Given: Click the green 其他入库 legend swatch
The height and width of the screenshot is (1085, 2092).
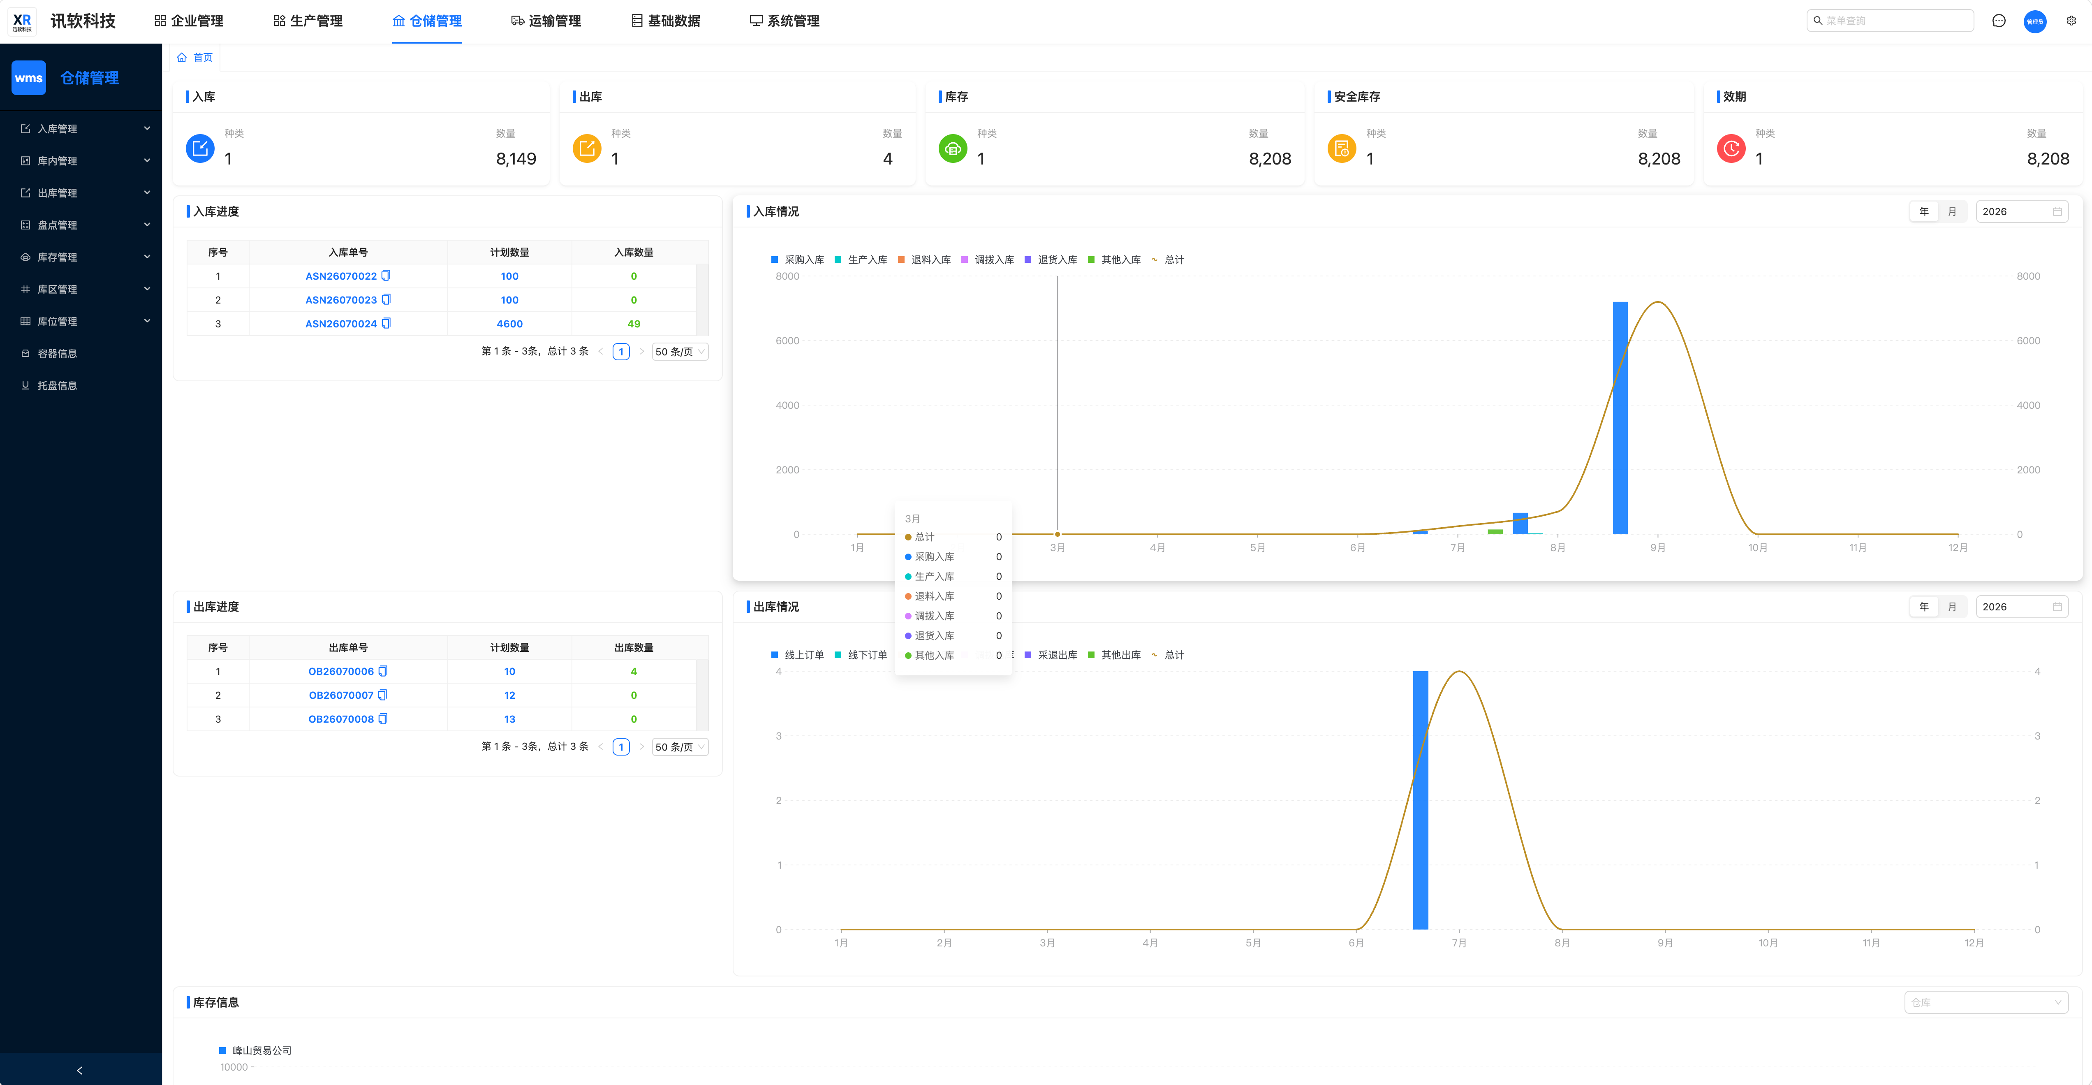Looking at the screenshot, I should 1092,260.
